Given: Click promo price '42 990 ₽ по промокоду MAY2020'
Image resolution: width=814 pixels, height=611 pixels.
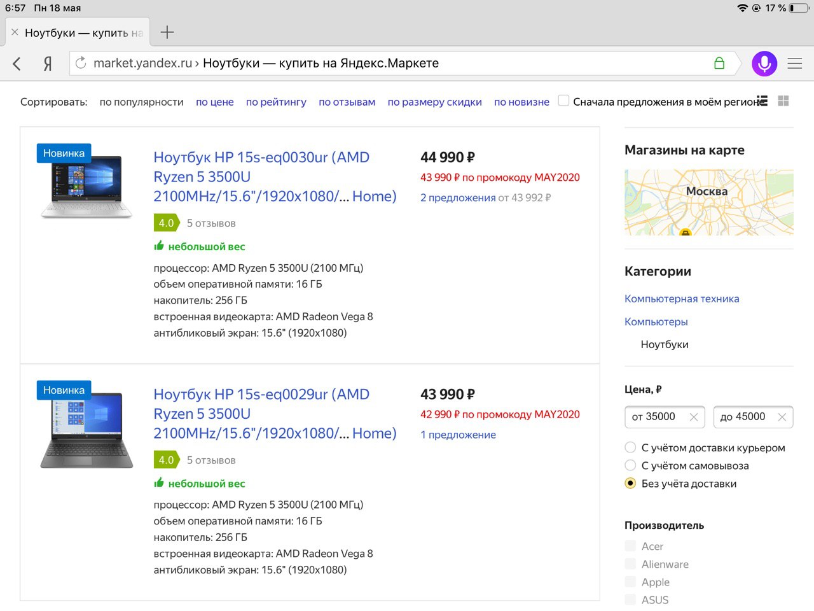Looking at the screenshot, I should click(x=500, y=414).
